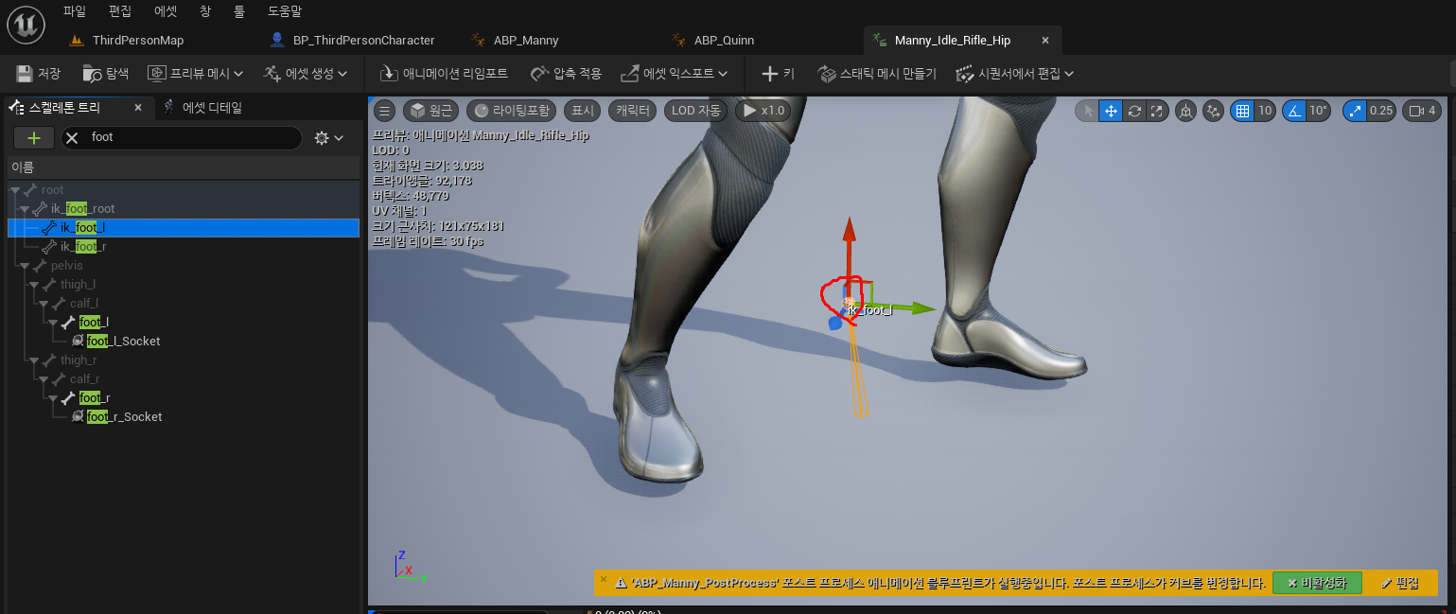Open the 에셋 menu
This screenshot has width=1456, height=614.
[166, 11]
